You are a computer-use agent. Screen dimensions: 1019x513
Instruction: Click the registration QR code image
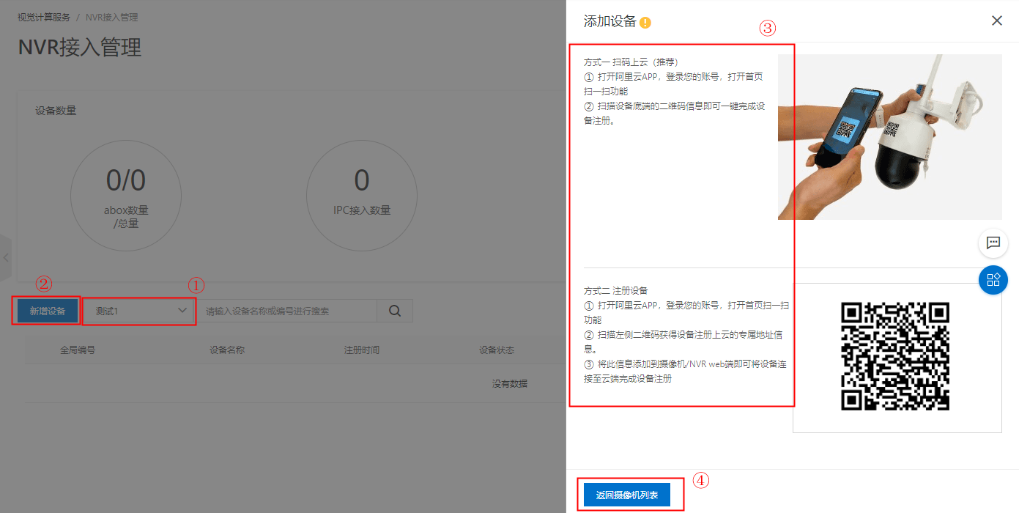tap(895, 357)
